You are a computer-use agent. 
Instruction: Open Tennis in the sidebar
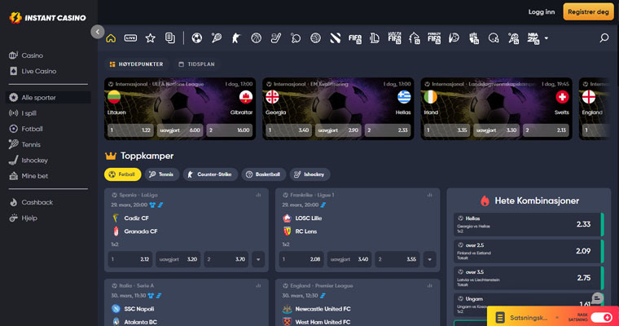(x=48, y=144)
